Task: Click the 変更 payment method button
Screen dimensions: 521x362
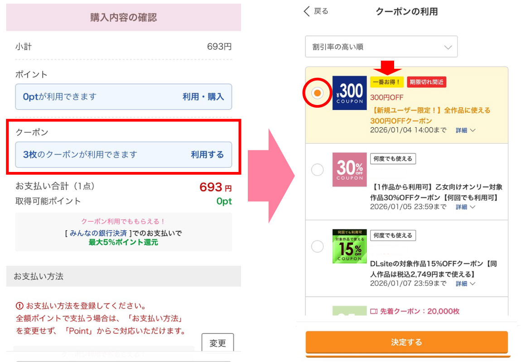Action: click(x=217, y=343)
